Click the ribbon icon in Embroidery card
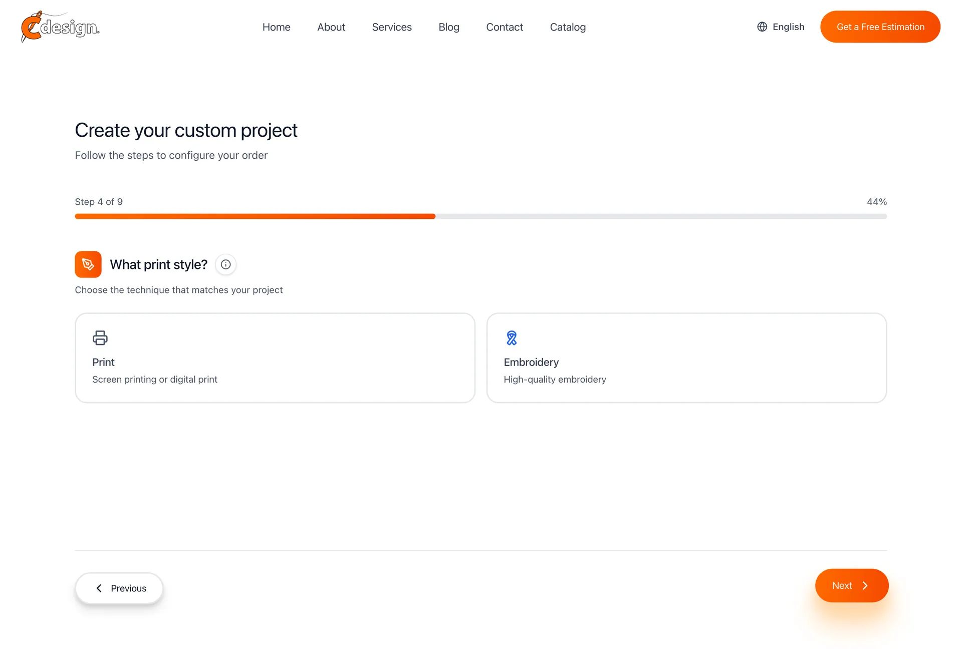This screenshot has height=649, width=962. click(x=512, y=338)
